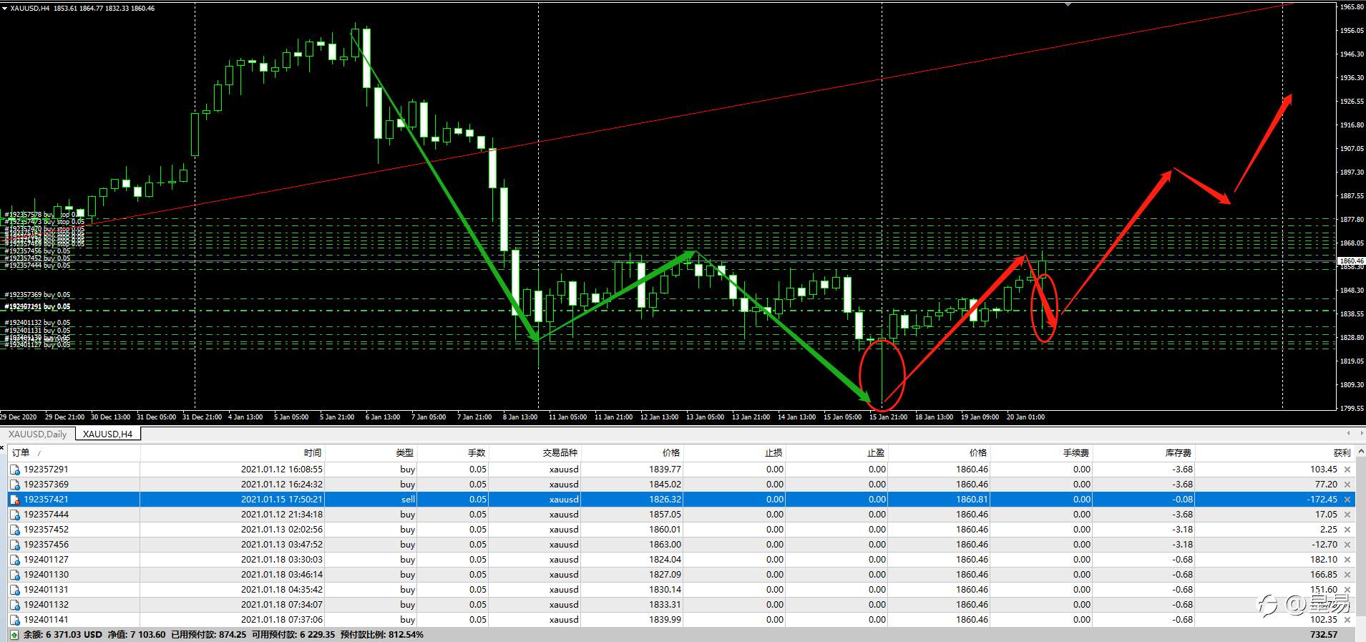
Task: Click the order icon for ticket 192357291
Action: click(x=15, y=470)
